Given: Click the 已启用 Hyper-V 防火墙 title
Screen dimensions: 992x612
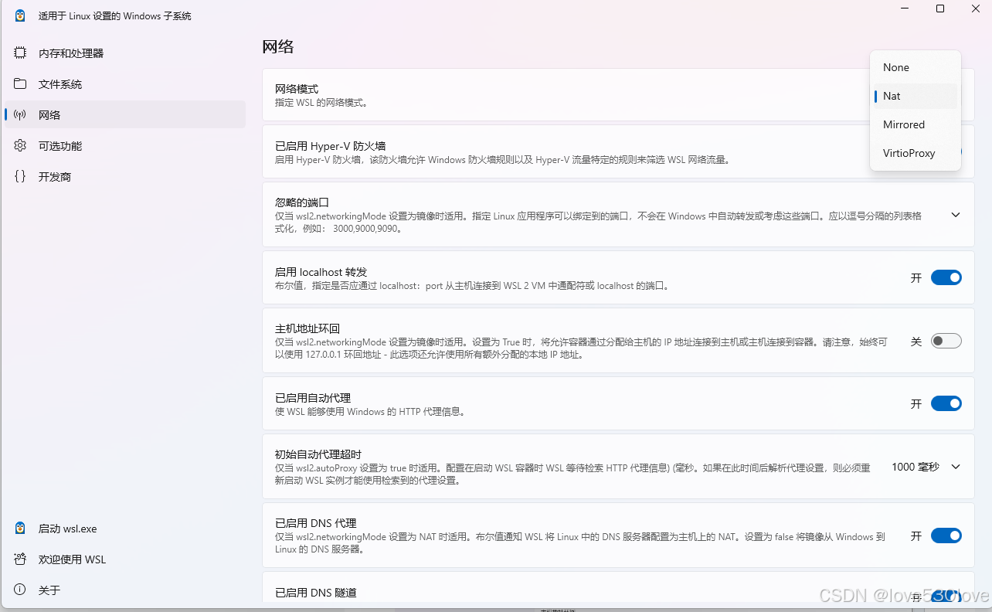Looking at the screenshot, I should pyautogui.click(x=331, y=146).
